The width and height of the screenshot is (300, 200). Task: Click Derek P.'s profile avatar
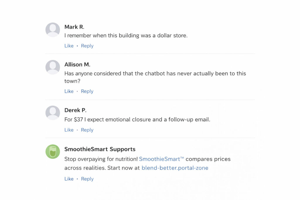tap(53, 113)
